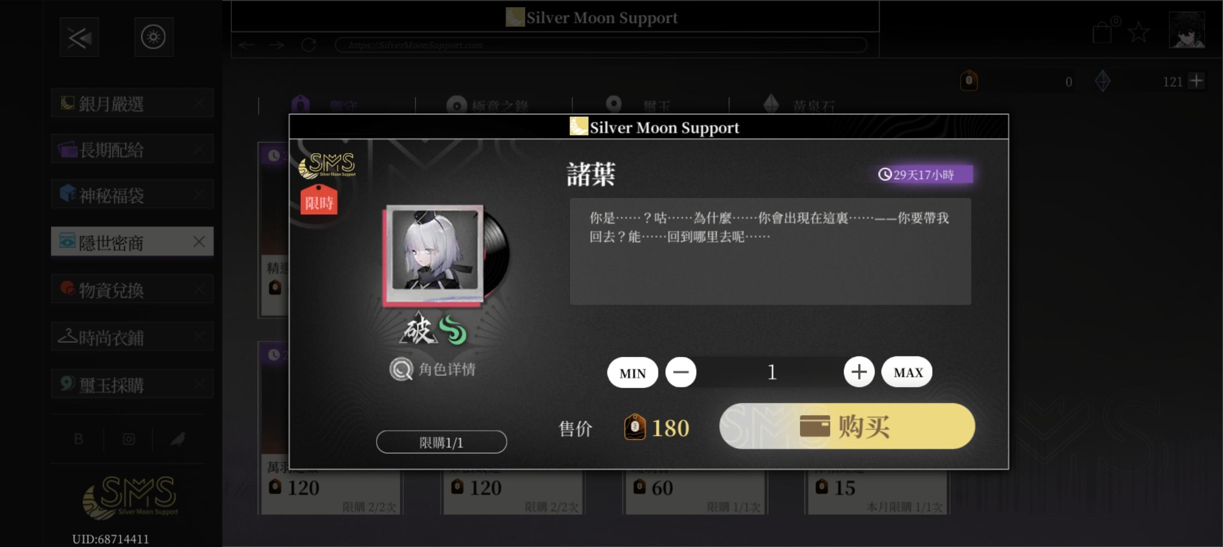The height and width of the screenshot is (547, 1223).
Task: Increase quantity with plus button
Action: click(859, 372)
